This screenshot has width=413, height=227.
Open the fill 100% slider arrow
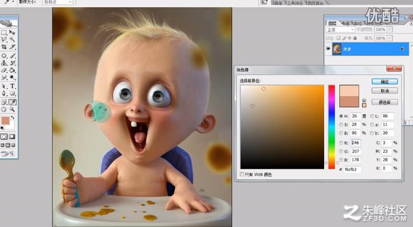pos(390,38)
